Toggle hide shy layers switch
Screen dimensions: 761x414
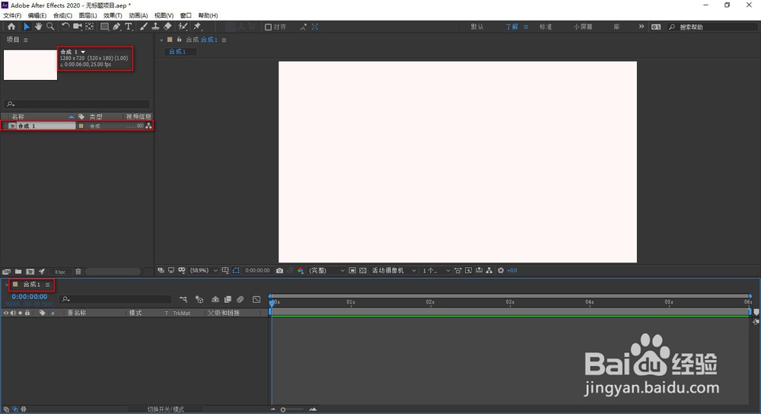(215, 299)
